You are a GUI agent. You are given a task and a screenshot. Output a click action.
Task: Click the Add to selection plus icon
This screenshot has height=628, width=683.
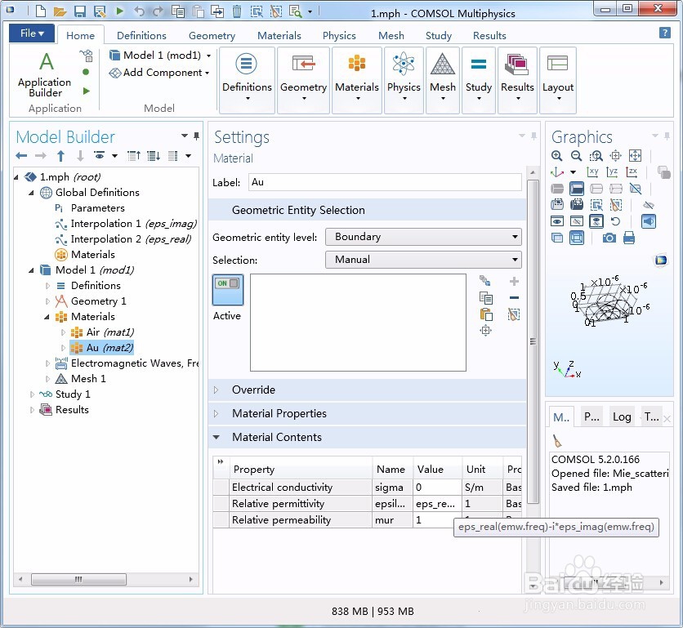[x=514, y=282]
